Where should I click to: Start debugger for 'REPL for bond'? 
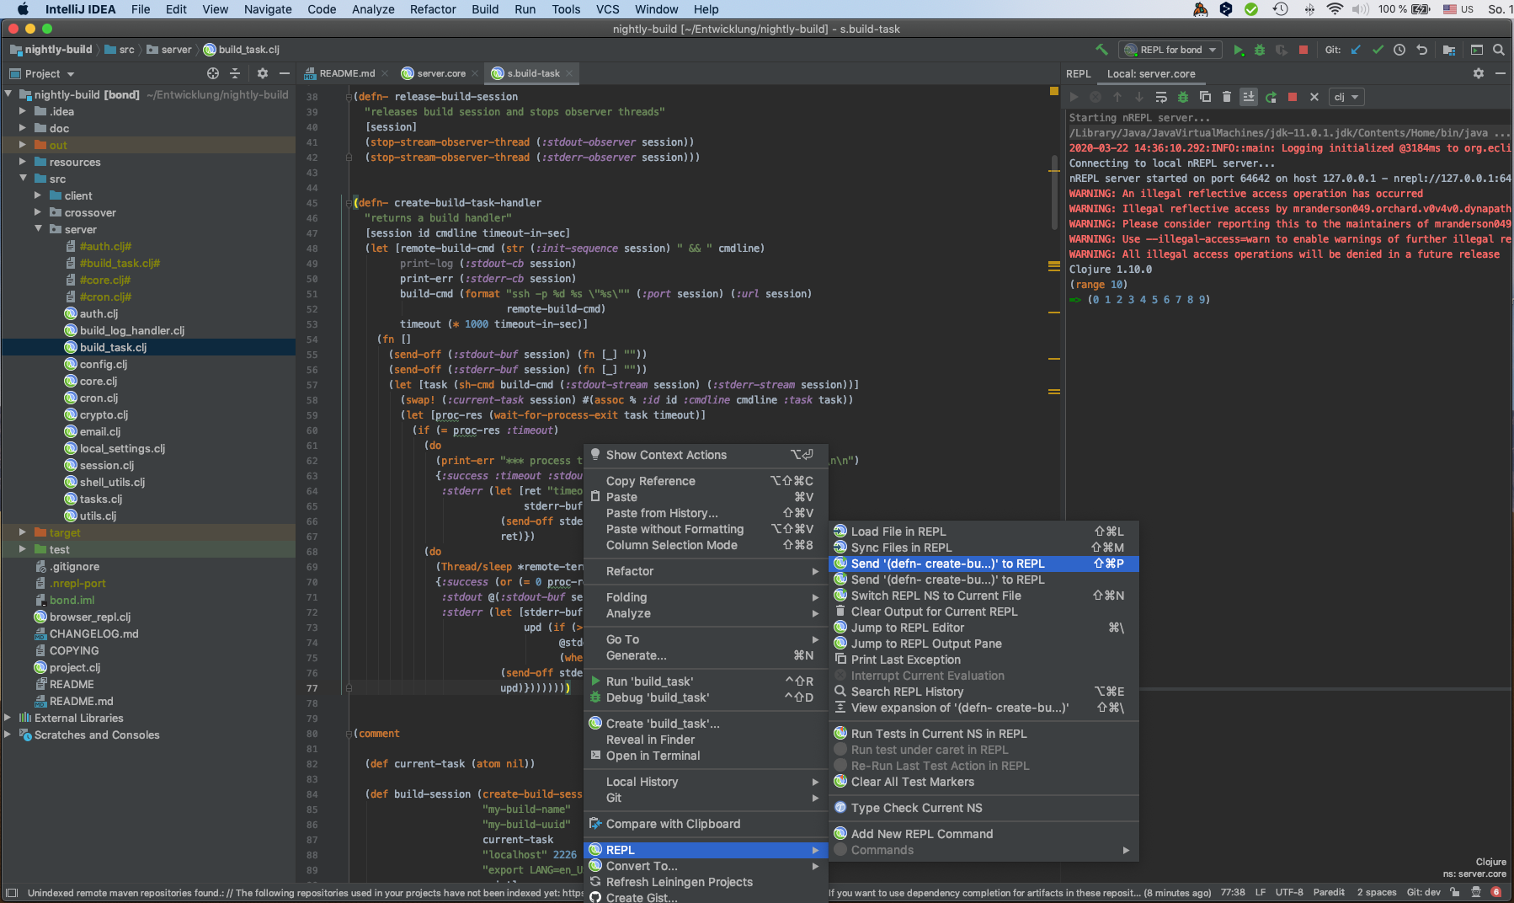tap(1260, 50)
